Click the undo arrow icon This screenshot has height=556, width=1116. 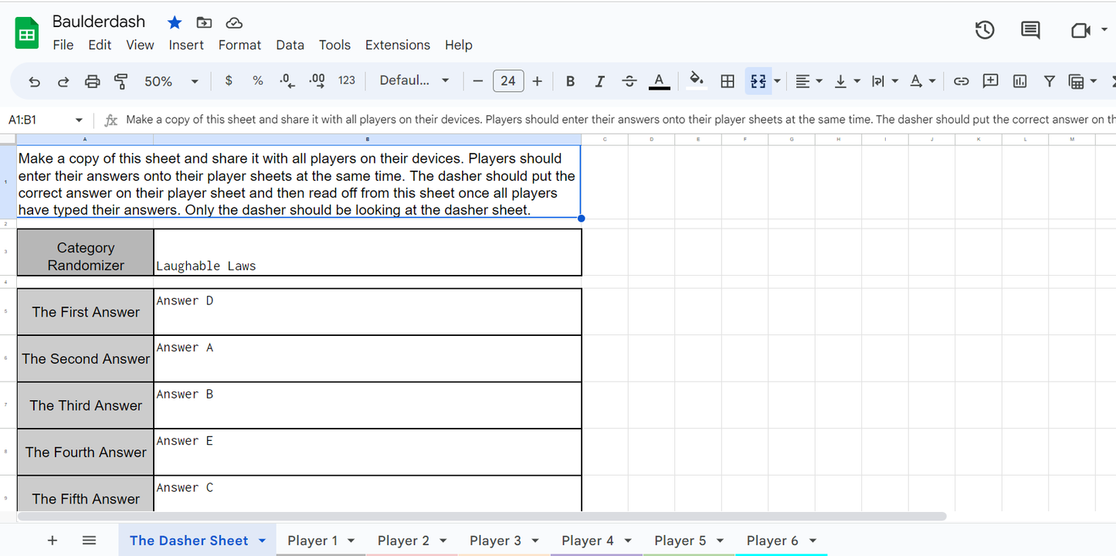(x=34, y=81)
